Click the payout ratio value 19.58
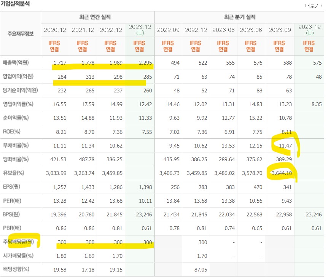This screenshot has width=328, height=278. [x=60, y=270]
